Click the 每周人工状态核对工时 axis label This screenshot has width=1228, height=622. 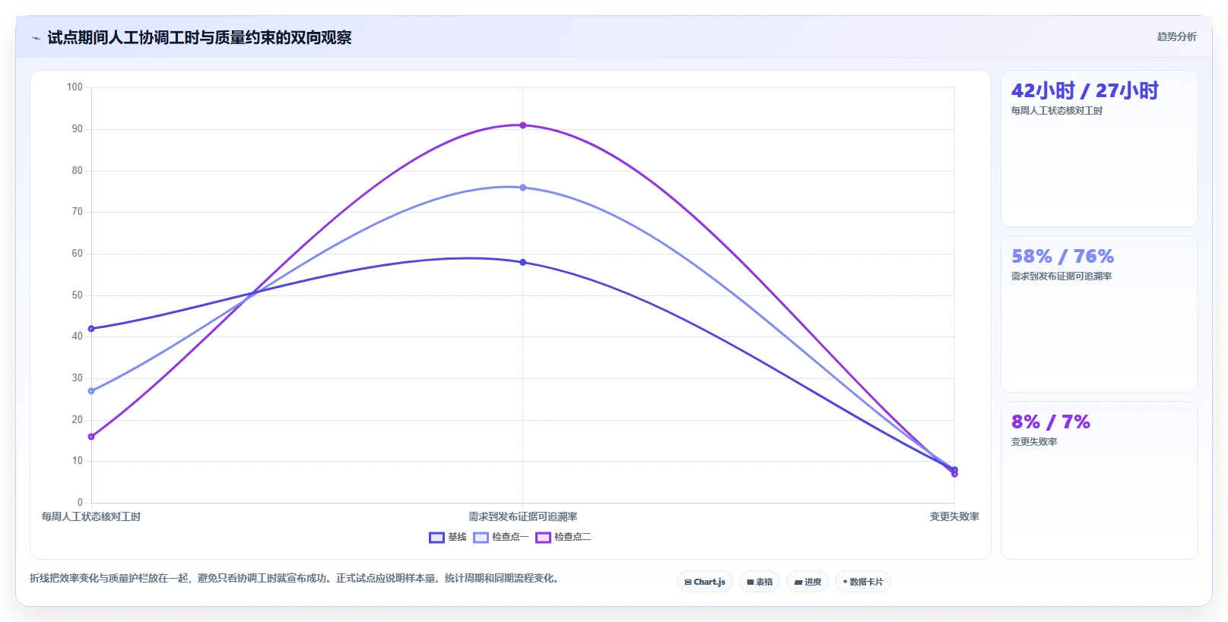[x=91, y=516]
